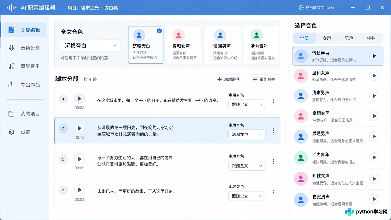Image resolution: width=391 pixels, height=220 pixels.
Task: Play the 沉稳旁白 voice preview
Action: pyautogui.click(x=374, y=56)
